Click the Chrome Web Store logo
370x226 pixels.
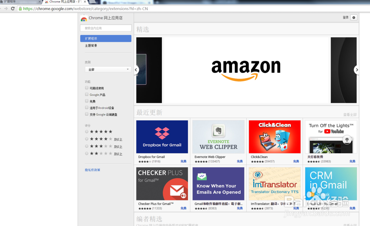click(x=84, y=18)
